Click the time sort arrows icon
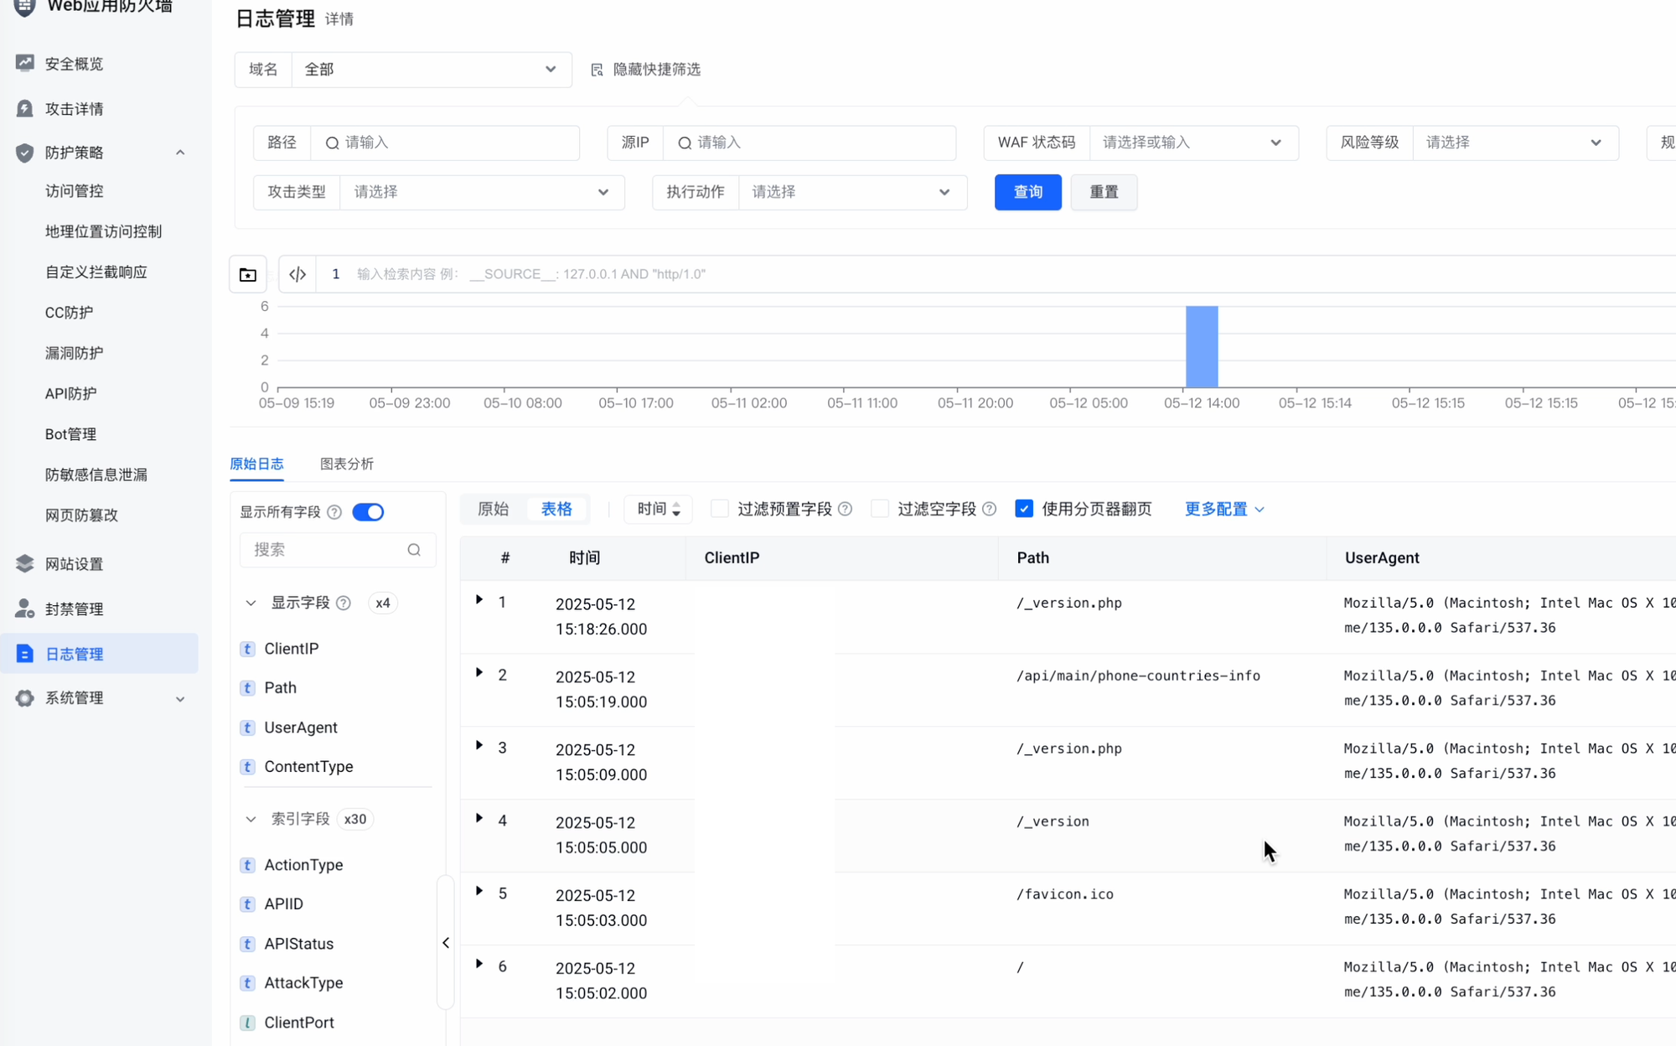 676,509
